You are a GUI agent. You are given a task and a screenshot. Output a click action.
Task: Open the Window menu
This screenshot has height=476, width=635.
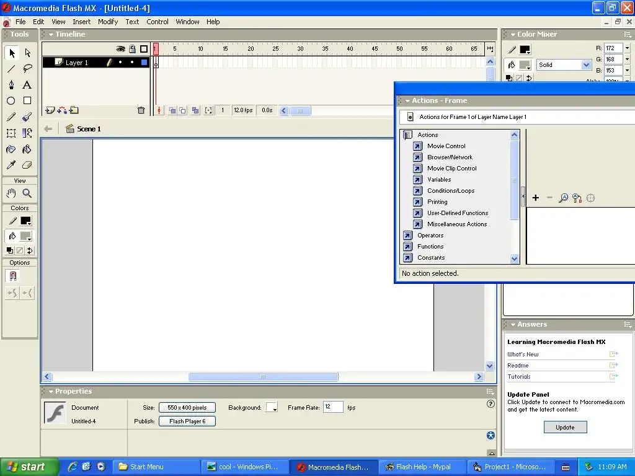(x=187, y=22)
